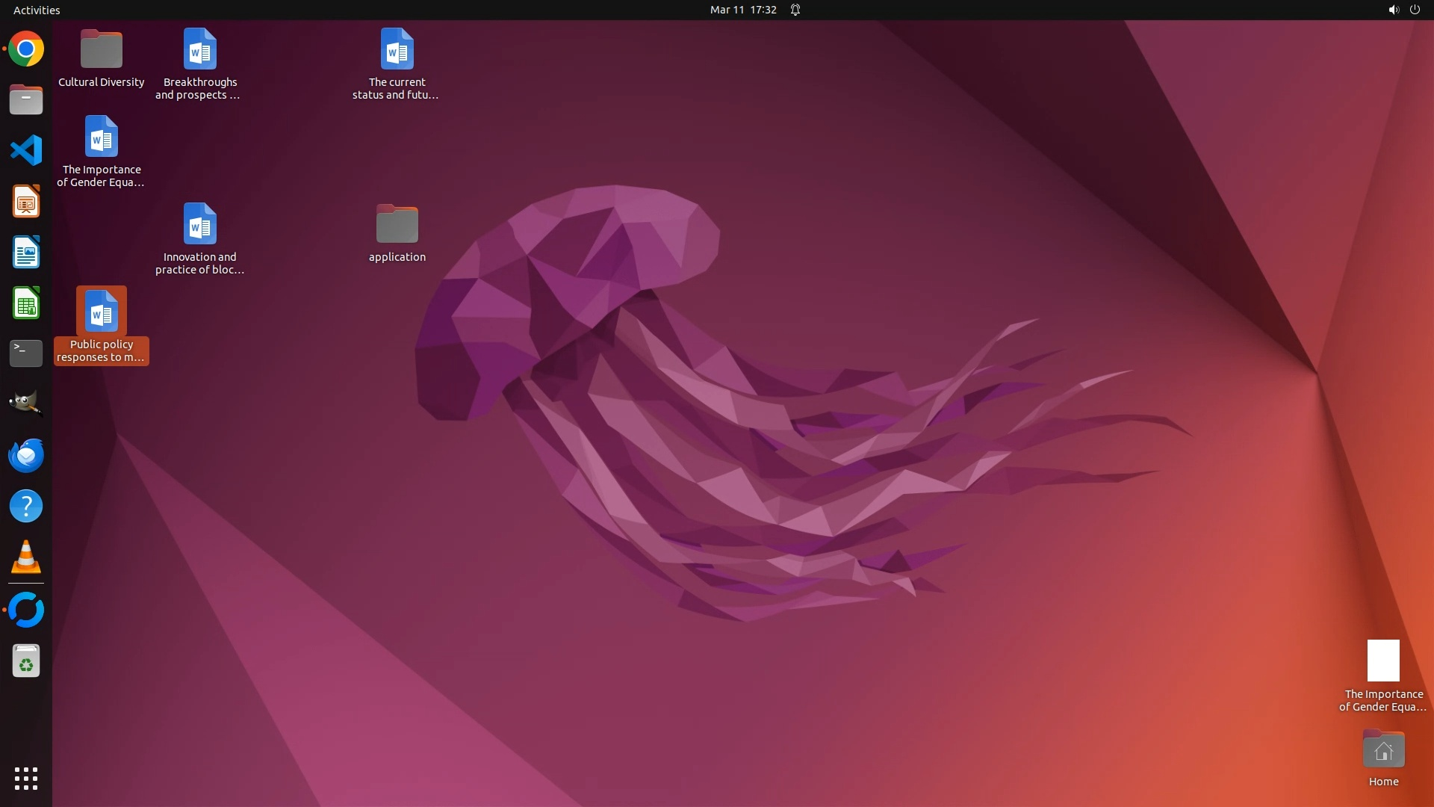The width and height of the screenshot is (1434, 807).
Task: Open Google Chrome from the dock
Action: point(26,49)
